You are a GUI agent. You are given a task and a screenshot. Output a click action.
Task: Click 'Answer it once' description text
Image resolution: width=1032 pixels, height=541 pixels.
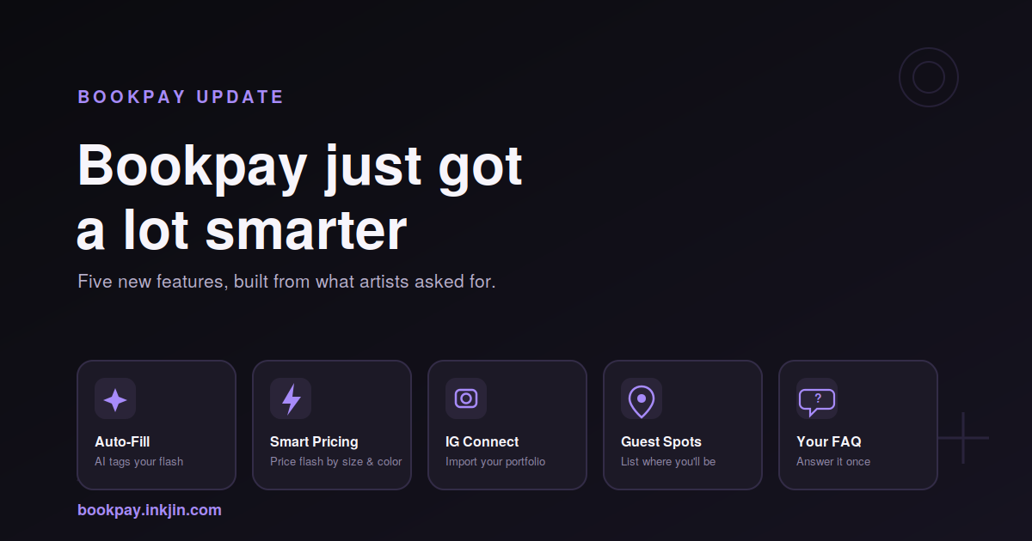pyautogui.click(x=833, y=462)
